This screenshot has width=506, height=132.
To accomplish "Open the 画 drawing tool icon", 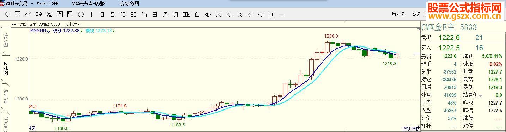I will (x=60, y=14).
